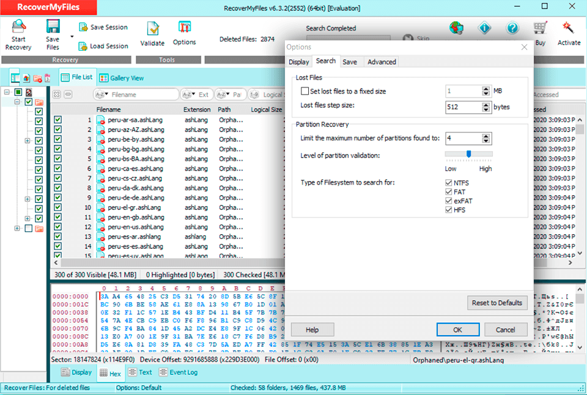Decrease maximum partitions with the down arrow
This screenshot has width=587, height=395.
pyautogui.click(x=486, y=141)
